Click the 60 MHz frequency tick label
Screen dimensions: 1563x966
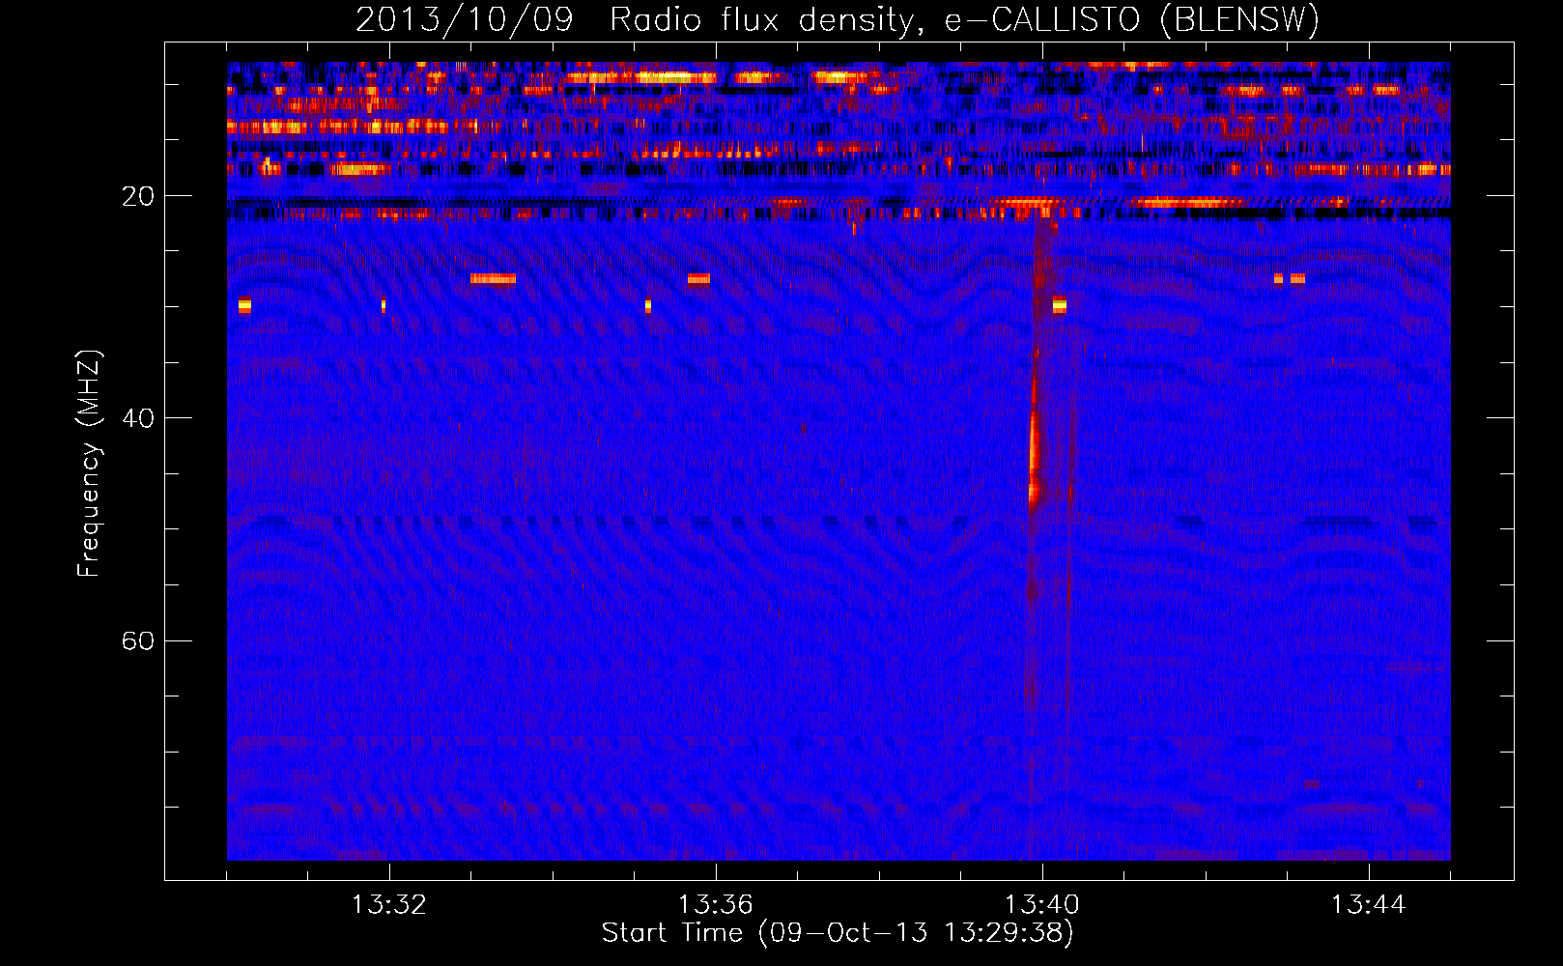138,640
